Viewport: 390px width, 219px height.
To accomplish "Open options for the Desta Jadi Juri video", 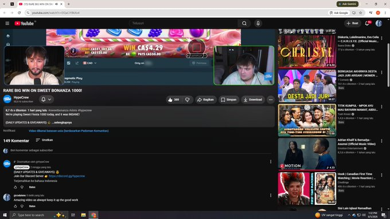I will [381, 73].
